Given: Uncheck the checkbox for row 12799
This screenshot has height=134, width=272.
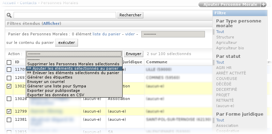Looking at the screenshot, I should click(9, 111).
